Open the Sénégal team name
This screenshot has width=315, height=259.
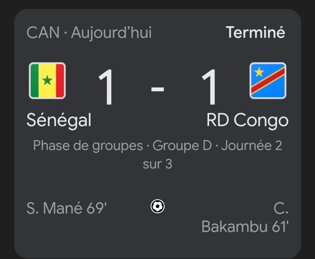click(x=59, y=120)
